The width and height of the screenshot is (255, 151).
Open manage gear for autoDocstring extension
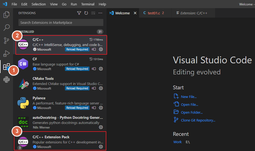101,127
